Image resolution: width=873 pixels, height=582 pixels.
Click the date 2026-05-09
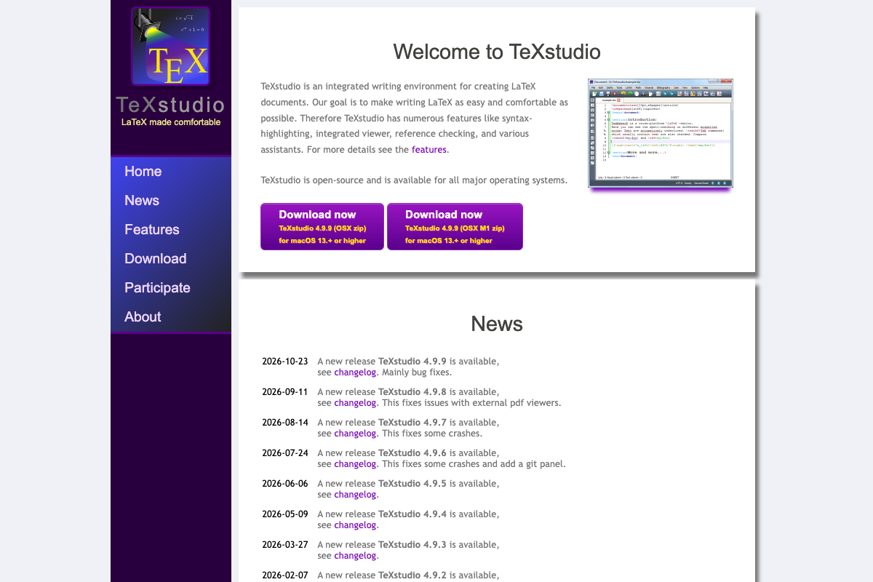click(x=285, y=514)
